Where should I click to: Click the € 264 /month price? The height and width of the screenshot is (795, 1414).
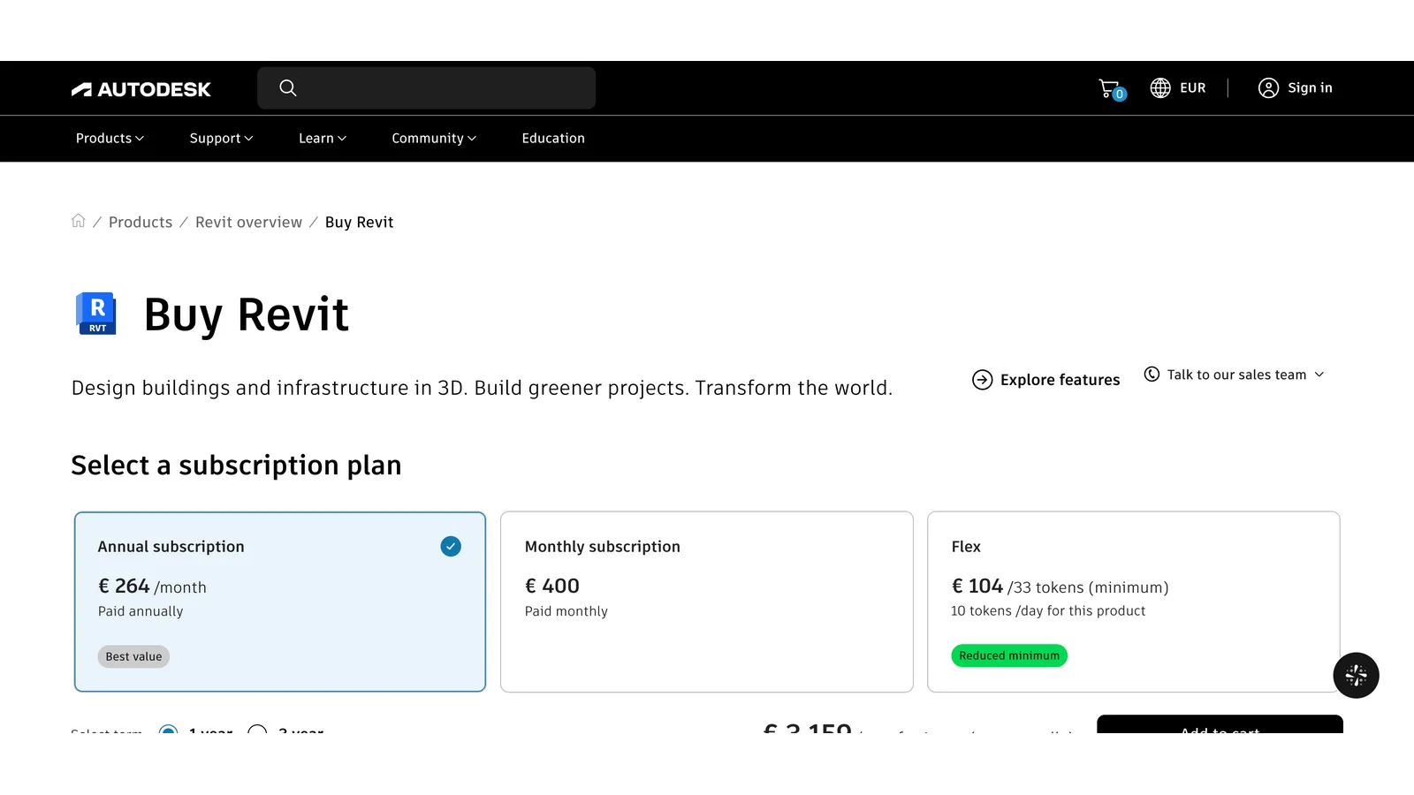click(x=152, y=587)
